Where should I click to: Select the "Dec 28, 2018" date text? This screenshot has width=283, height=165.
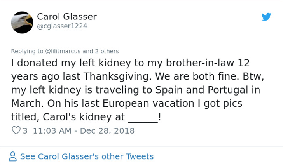pos(107,130)
